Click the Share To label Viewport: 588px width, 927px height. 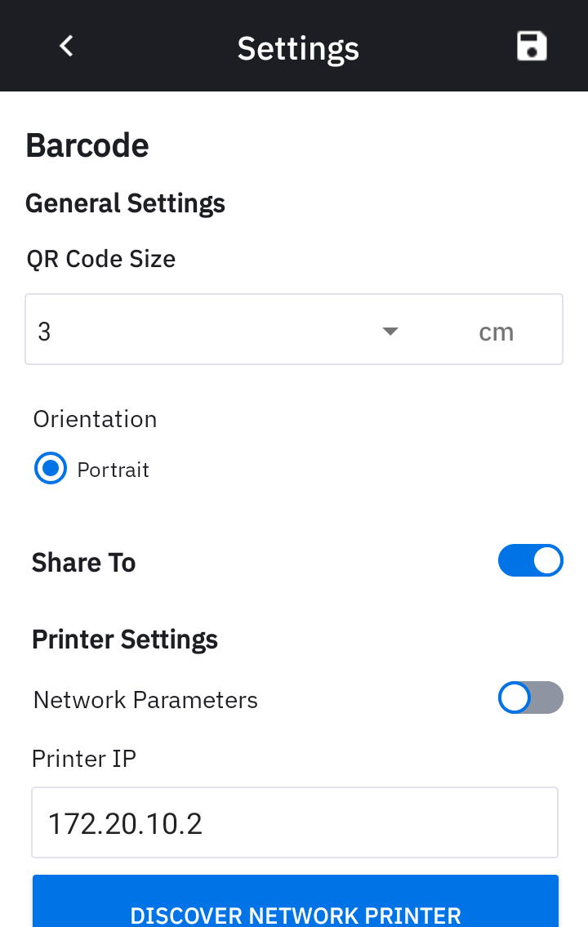pyautogui.click(x=83, y=563)
